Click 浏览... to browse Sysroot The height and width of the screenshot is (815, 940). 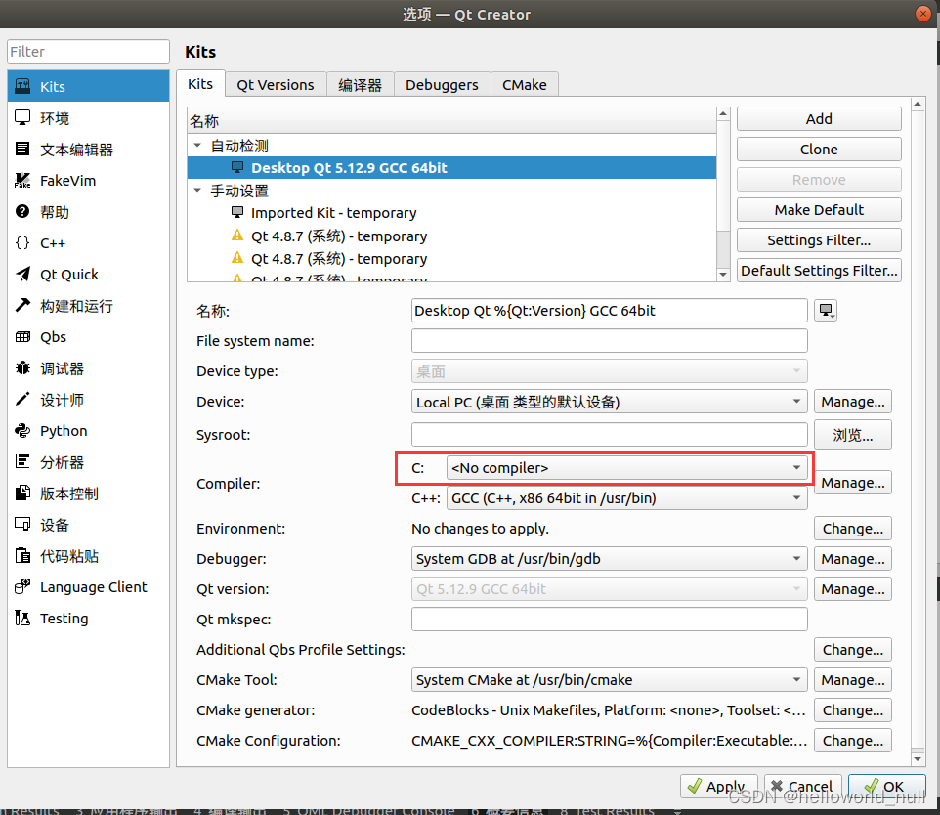(852, 434)
